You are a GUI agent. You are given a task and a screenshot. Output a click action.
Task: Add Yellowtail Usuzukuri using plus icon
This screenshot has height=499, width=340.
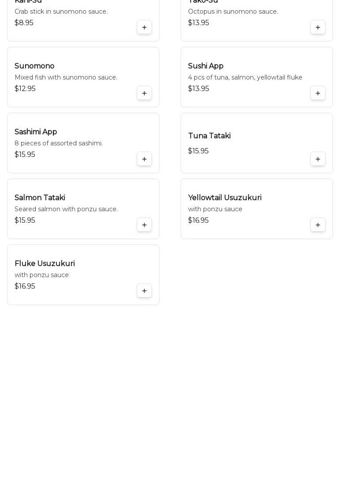coord(318,225)
